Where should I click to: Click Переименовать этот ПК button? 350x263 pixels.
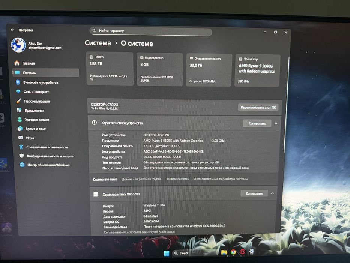pyautogui.click(x=258, y=107)
